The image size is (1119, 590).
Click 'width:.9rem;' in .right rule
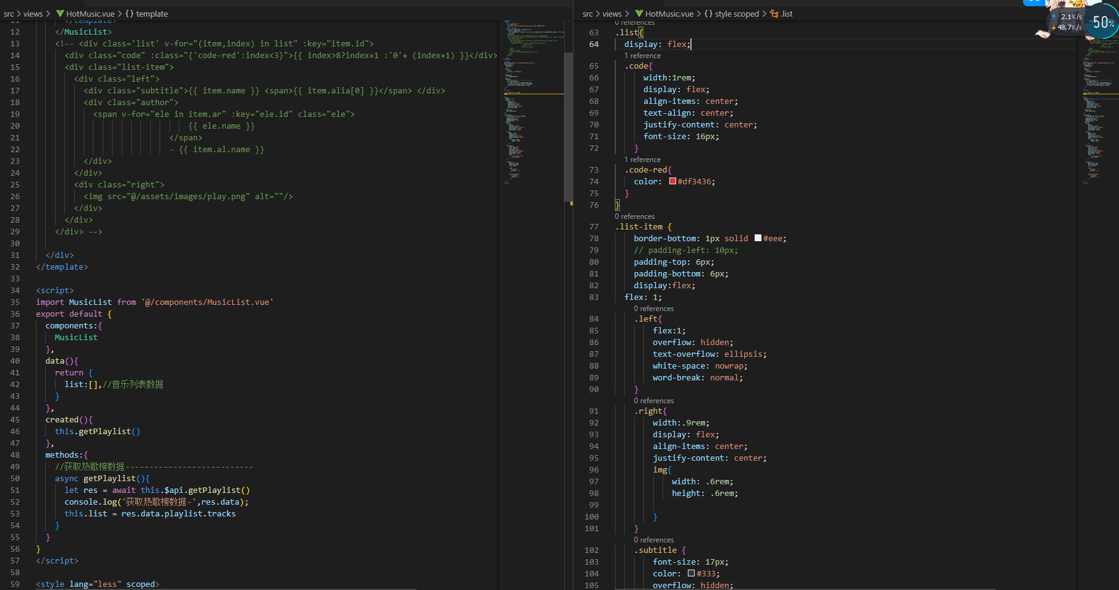coord(681,422)
